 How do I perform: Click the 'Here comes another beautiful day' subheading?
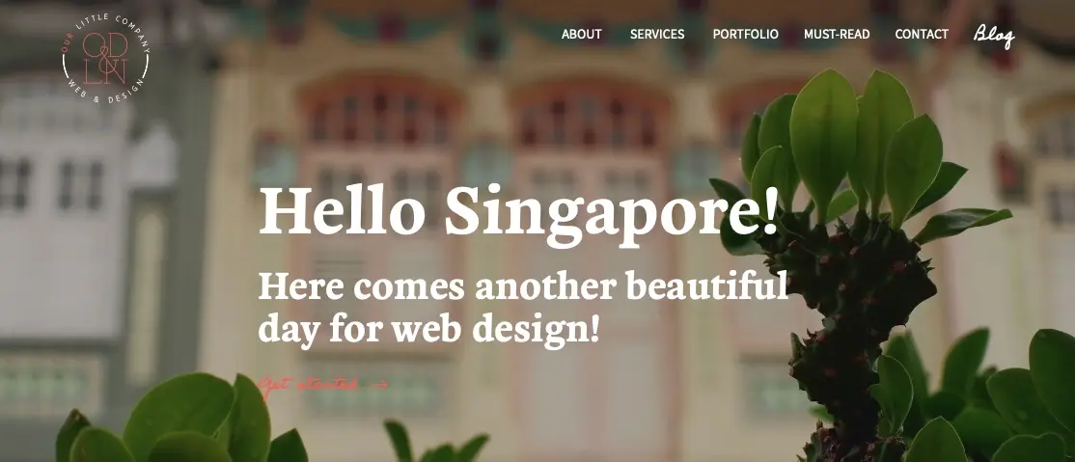tap(523, 309)
